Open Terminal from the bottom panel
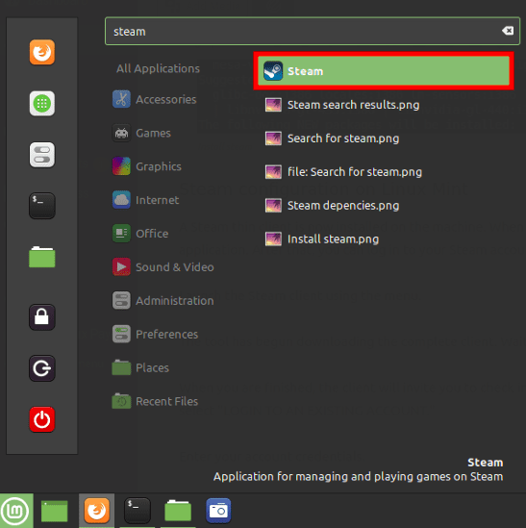The height and width of the screenshot is (528, 526). (x=138, y=511)
